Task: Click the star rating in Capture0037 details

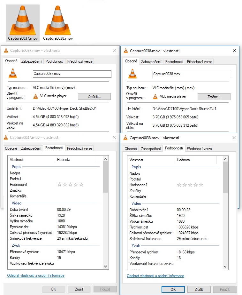Action: (70, 185)
